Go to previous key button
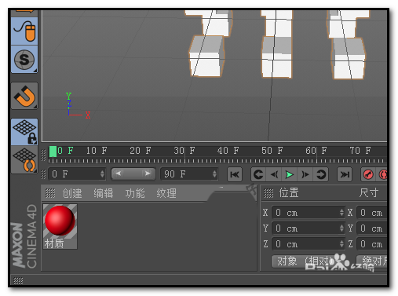The image size is (398, 296). 258,174
